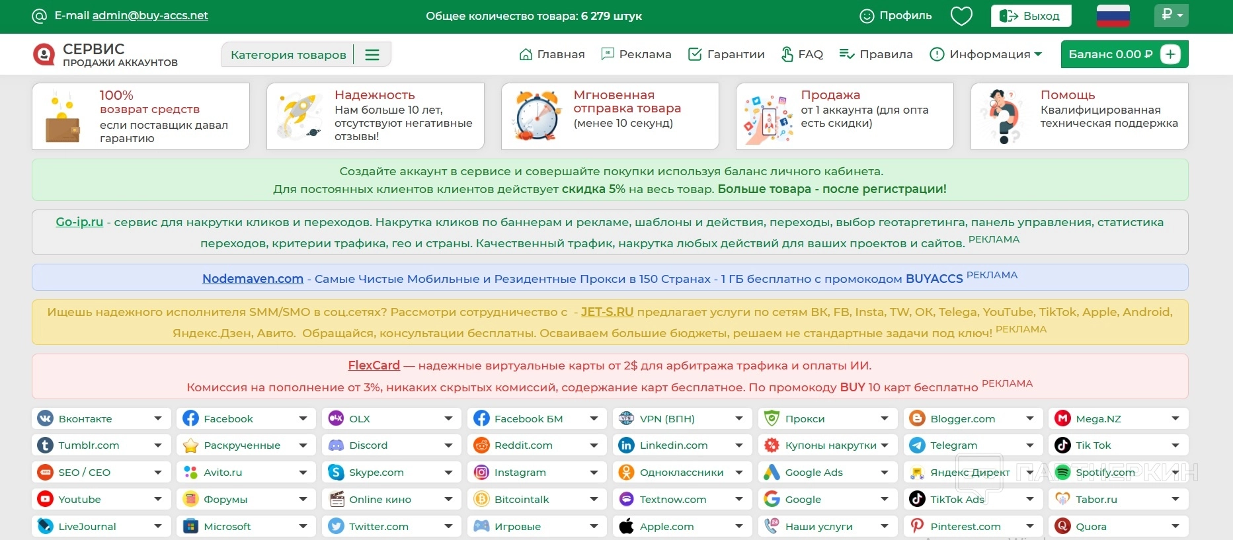Click the Discord icon
Image resolution: width=1233 pixels, height=540 pixels.
[x=336, y=445]
